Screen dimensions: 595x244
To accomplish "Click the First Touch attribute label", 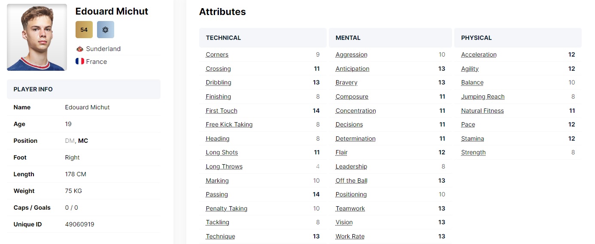I will [x=222, y=111].
